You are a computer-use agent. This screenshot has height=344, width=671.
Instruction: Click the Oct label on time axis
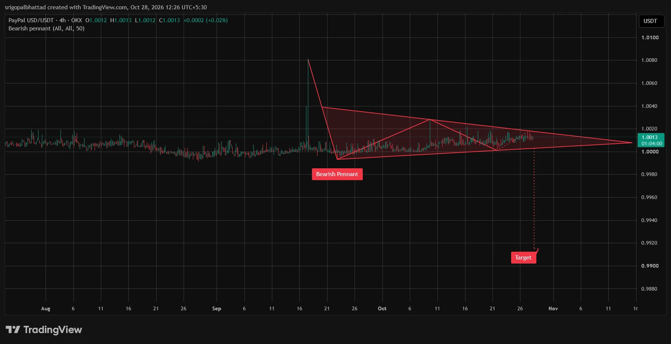pyautogui.click(x=382, y=308)
